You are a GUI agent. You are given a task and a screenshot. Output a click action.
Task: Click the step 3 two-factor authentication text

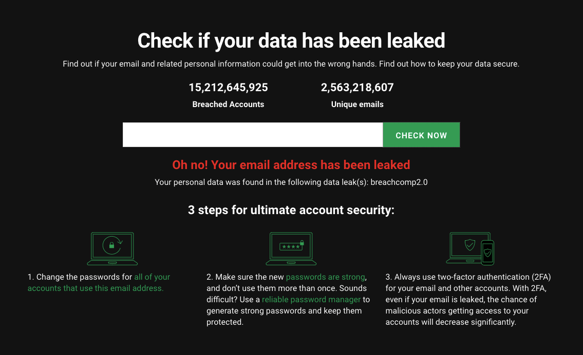coord(468,300)
